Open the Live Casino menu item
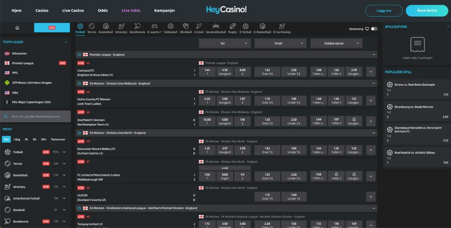Image resolution: width=451 pixels, height=228 pixels. point(73,11)
